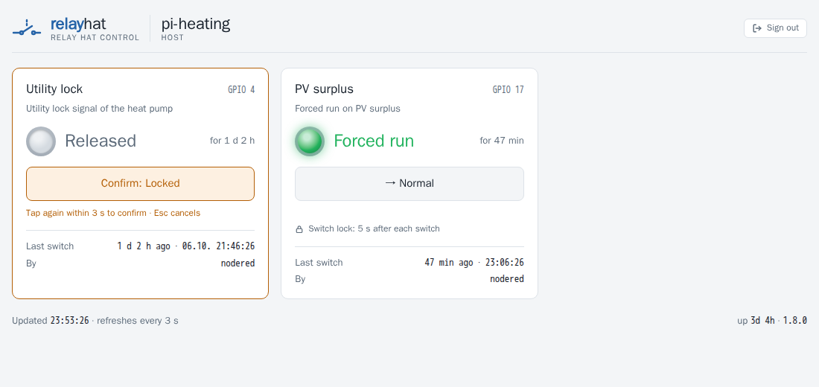Click the Utility lock card title
The width and height of the screenshot is (819, 387).
click(54, 89)
